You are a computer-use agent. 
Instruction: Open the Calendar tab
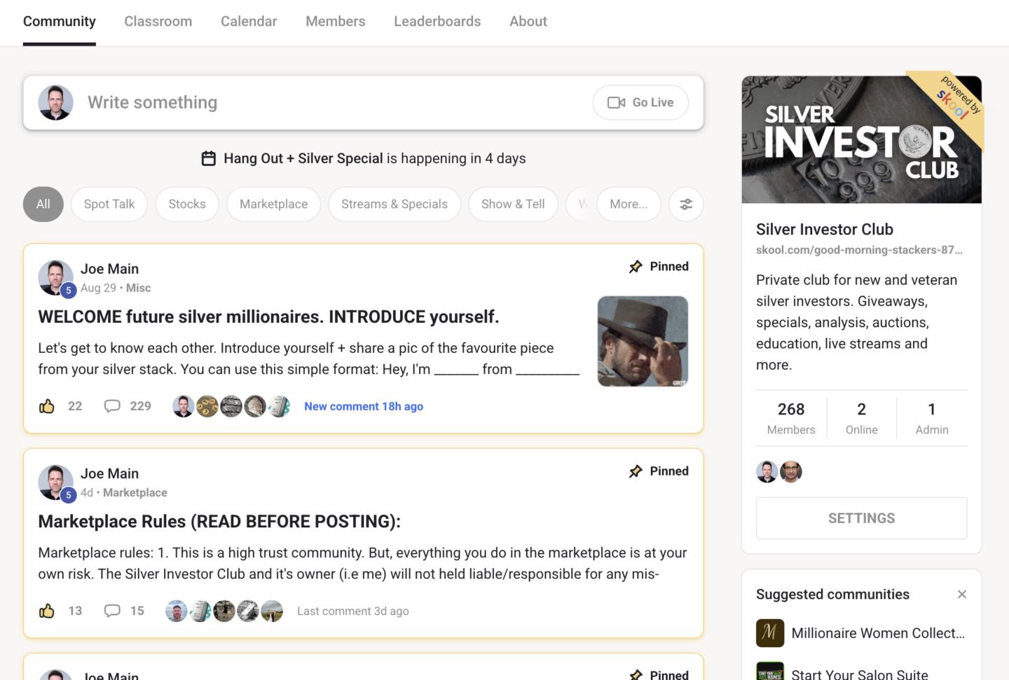click(x=249, y=22)
